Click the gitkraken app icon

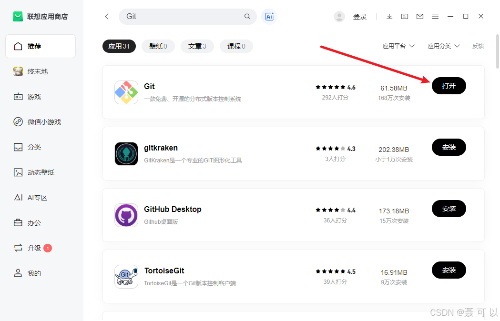(x=126, y=154)
